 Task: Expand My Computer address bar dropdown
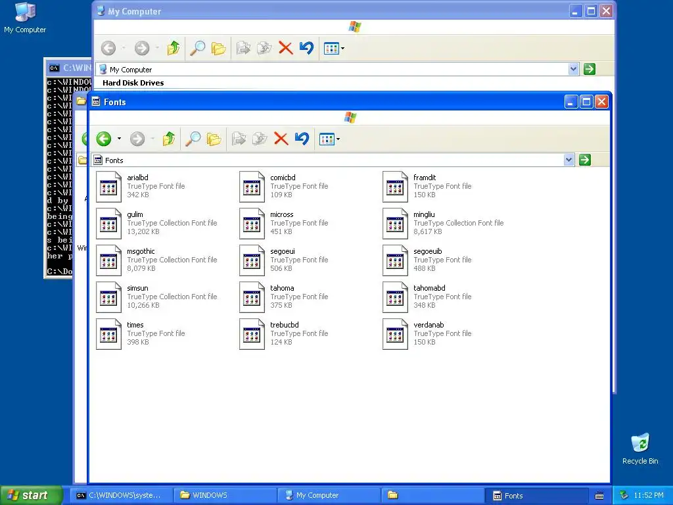(573, 69)
